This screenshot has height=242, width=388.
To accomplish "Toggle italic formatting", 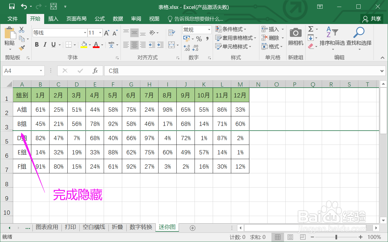I will click(x=45, y=44).
